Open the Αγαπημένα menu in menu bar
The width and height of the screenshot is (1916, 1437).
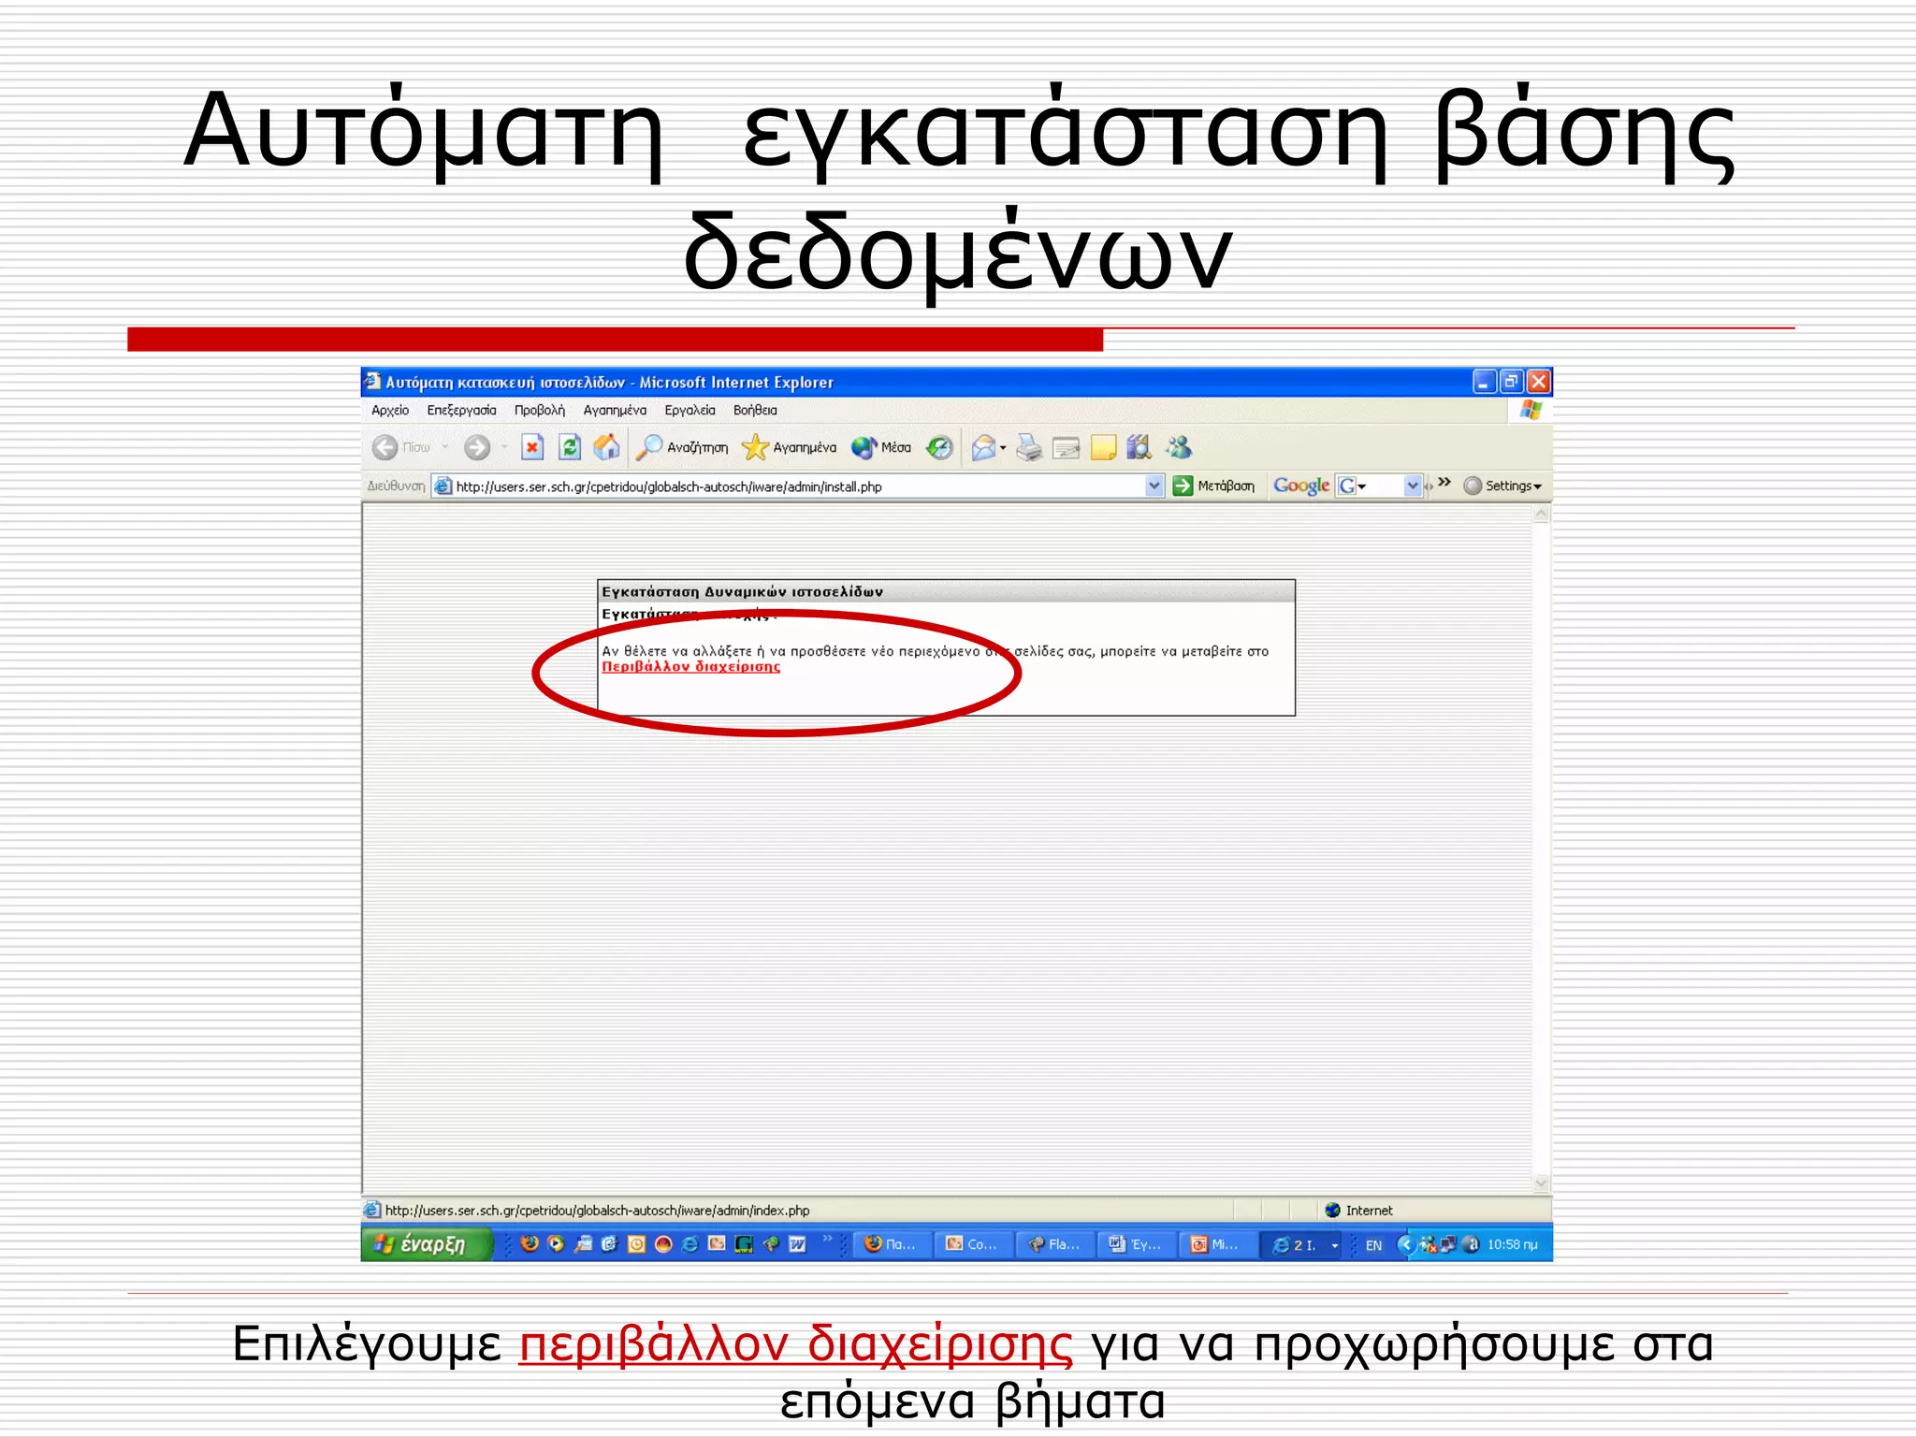[x=615, y=410]
